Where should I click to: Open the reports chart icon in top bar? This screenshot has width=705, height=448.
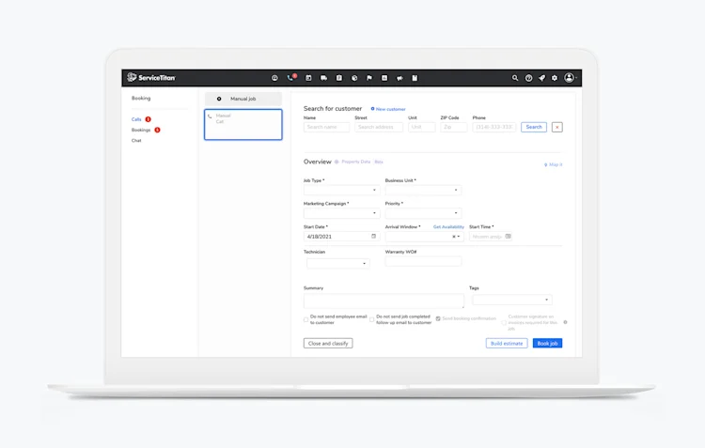click(x=384, y=78)
